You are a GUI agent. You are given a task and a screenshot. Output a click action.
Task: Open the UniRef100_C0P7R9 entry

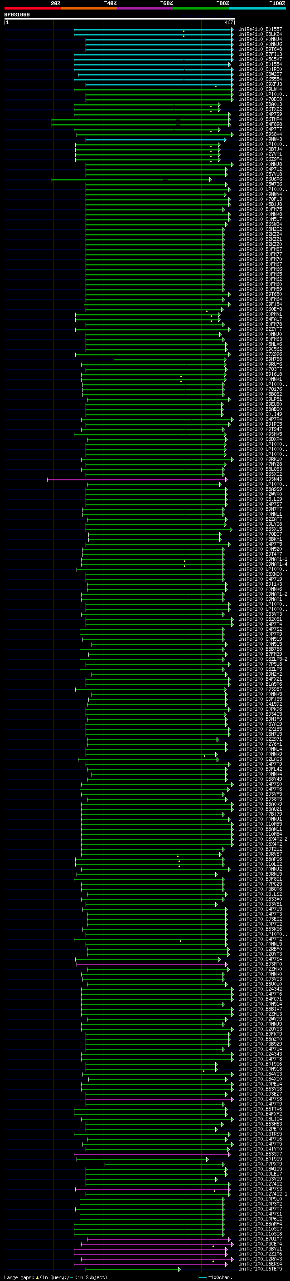(260, 634)
